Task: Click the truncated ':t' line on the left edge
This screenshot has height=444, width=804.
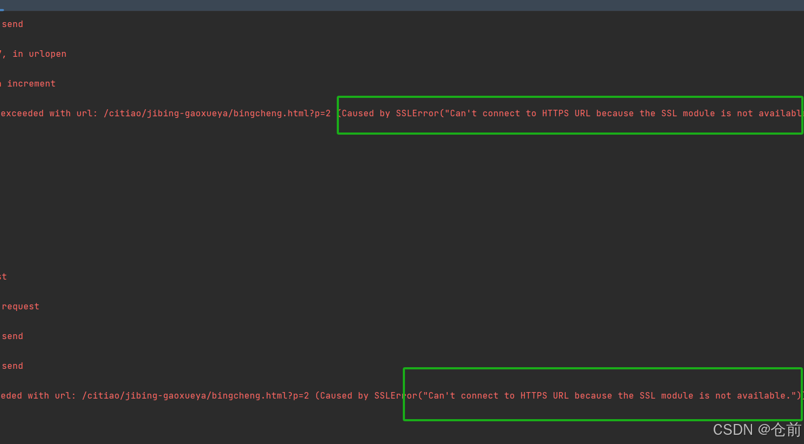Action: [3, 276]
